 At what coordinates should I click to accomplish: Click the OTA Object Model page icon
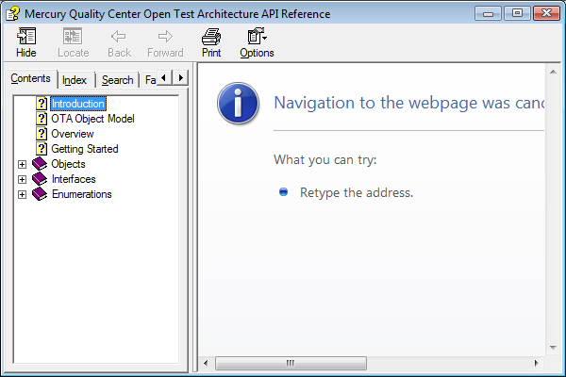point(42,119)
